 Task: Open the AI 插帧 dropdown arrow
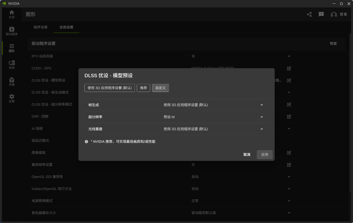coord(289,129)
